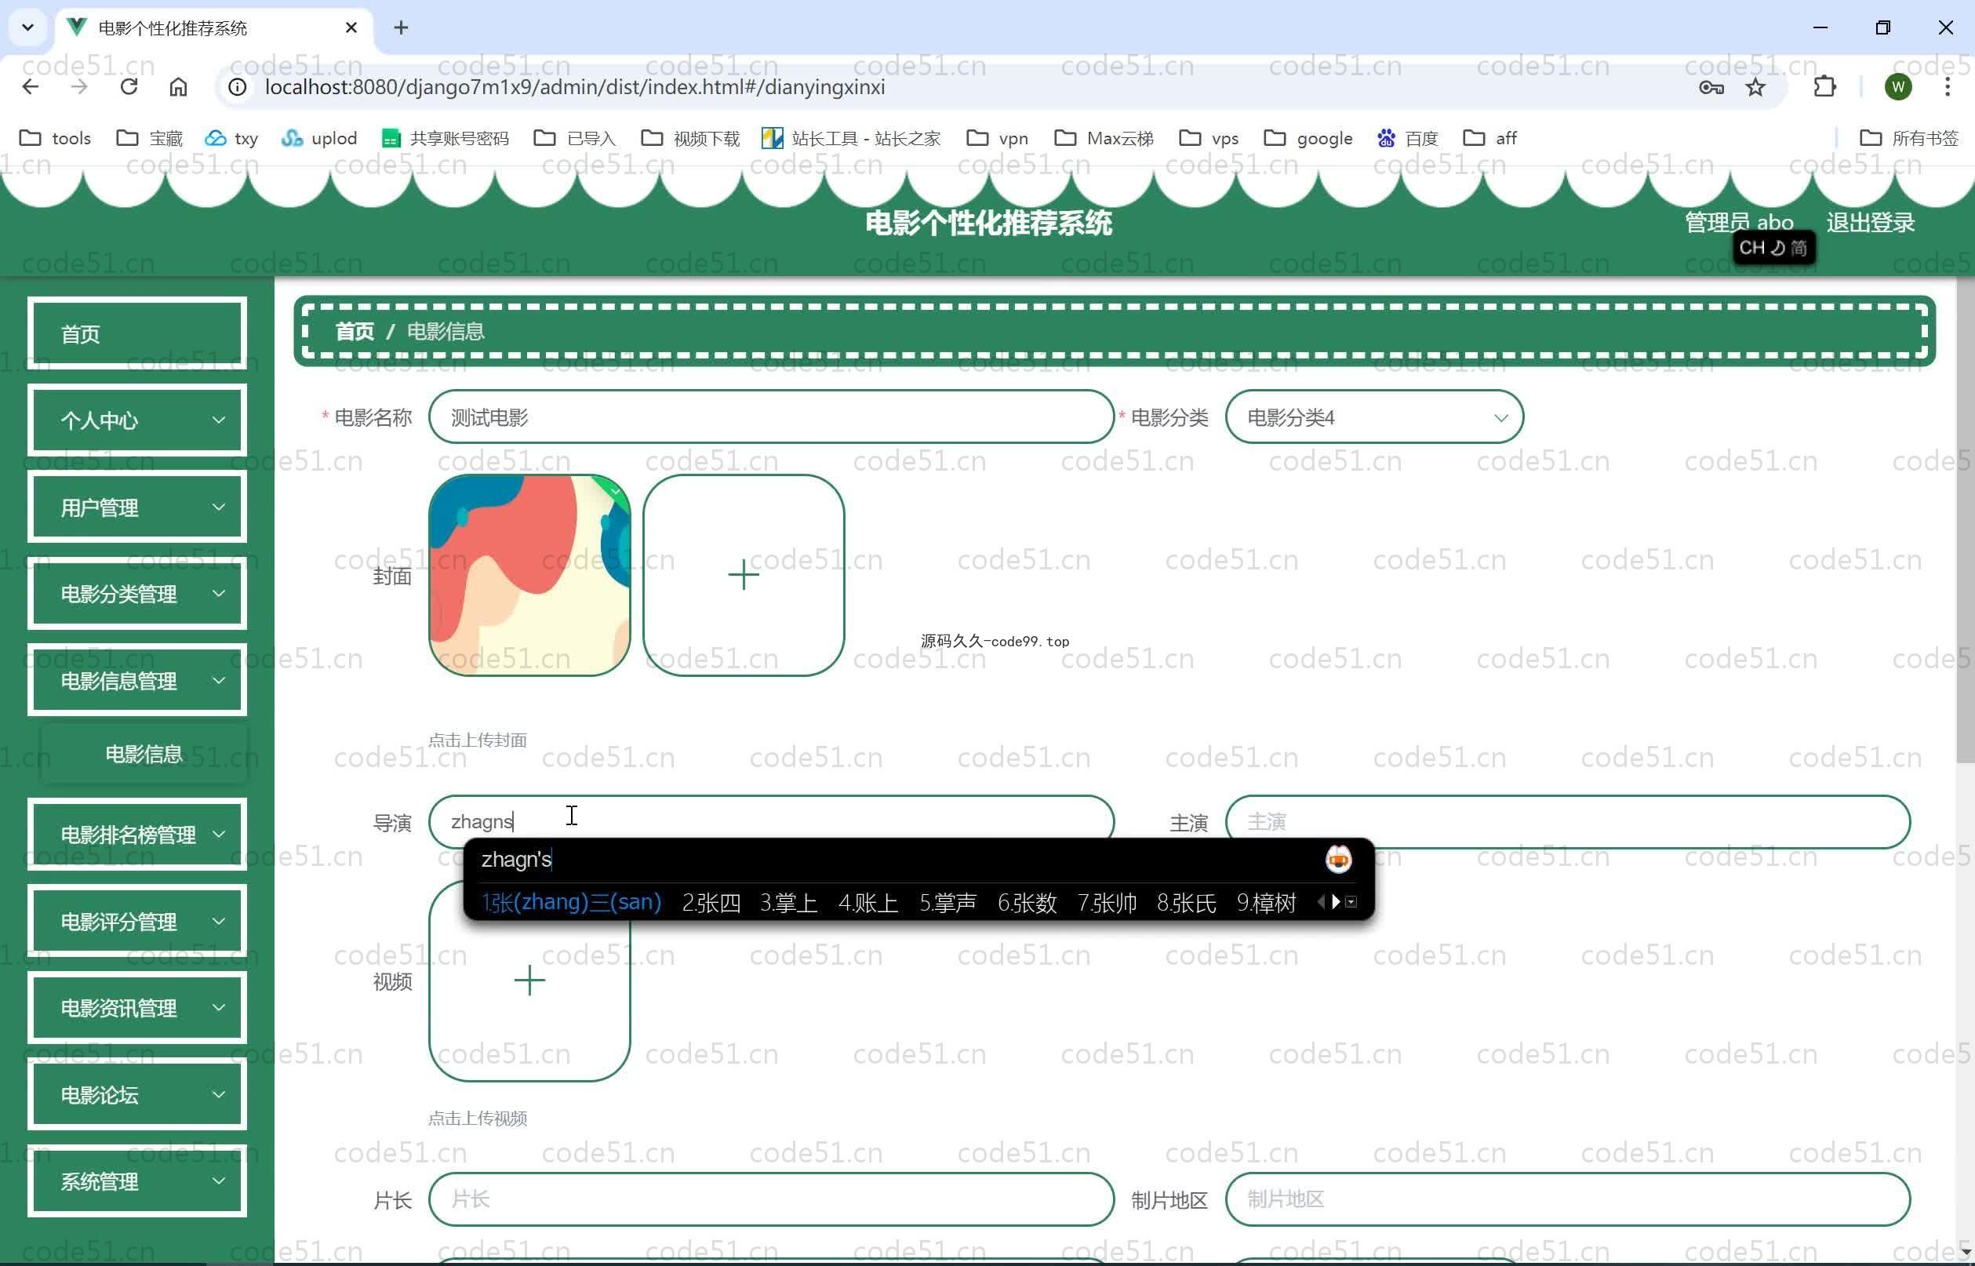This screenshot has width=1975, height=1266.
Task: Open the 所有书签 folder
Action: pyautogui.click(x=1908, y=138)
